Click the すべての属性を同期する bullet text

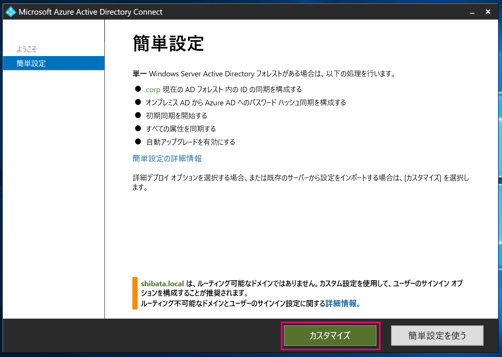(x=181, y=129)
